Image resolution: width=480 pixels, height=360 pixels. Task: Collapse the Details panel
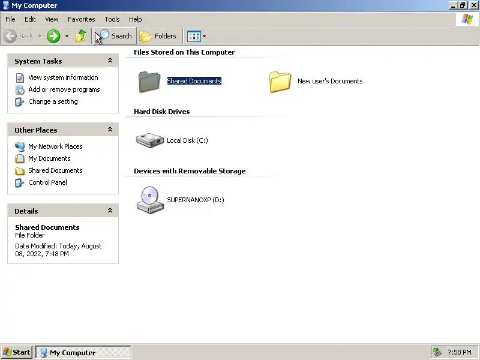[110, 211]
